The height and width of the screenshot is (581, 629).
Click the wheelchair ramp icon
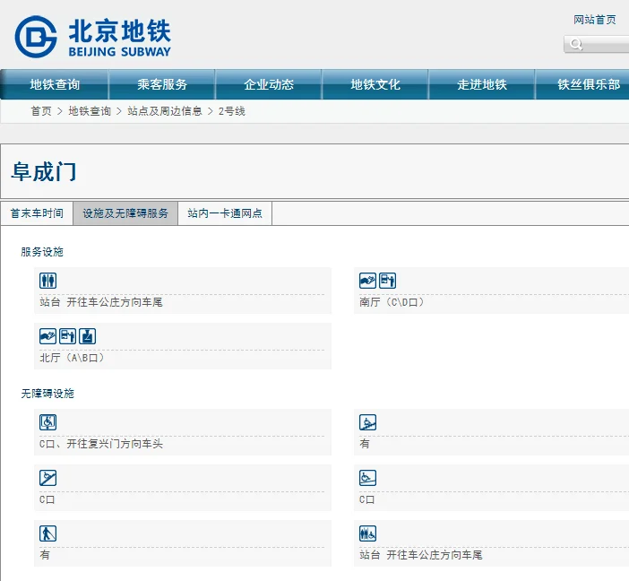pyautogui.click(x=367, y=478)
